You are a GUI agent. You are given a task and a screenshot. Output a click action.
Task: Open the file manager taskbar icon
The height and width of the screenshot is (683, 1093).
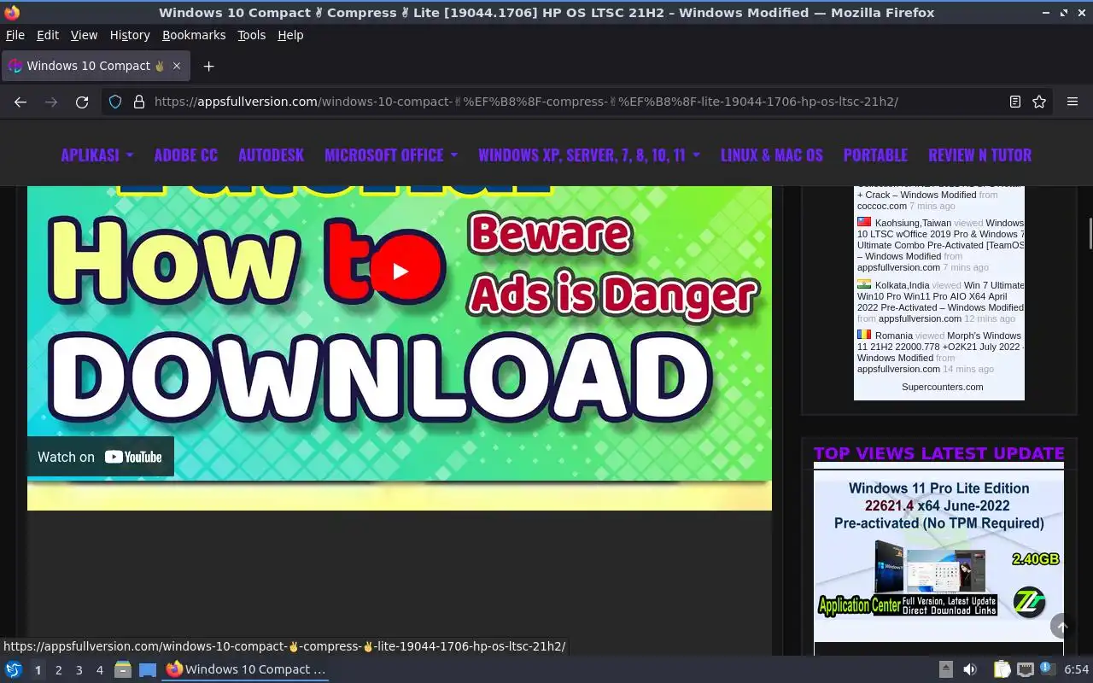click(123, 669)
